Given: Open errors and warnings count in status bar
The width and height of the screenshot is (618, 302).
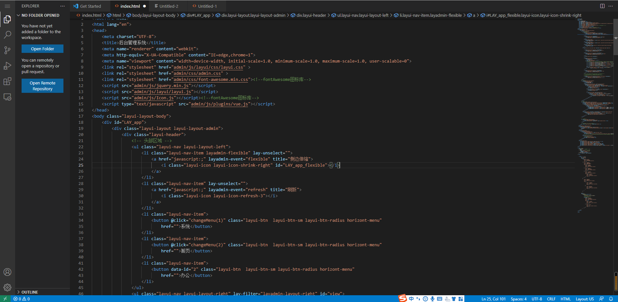Looking at the screenshot, I should click(x=22, y=299).
